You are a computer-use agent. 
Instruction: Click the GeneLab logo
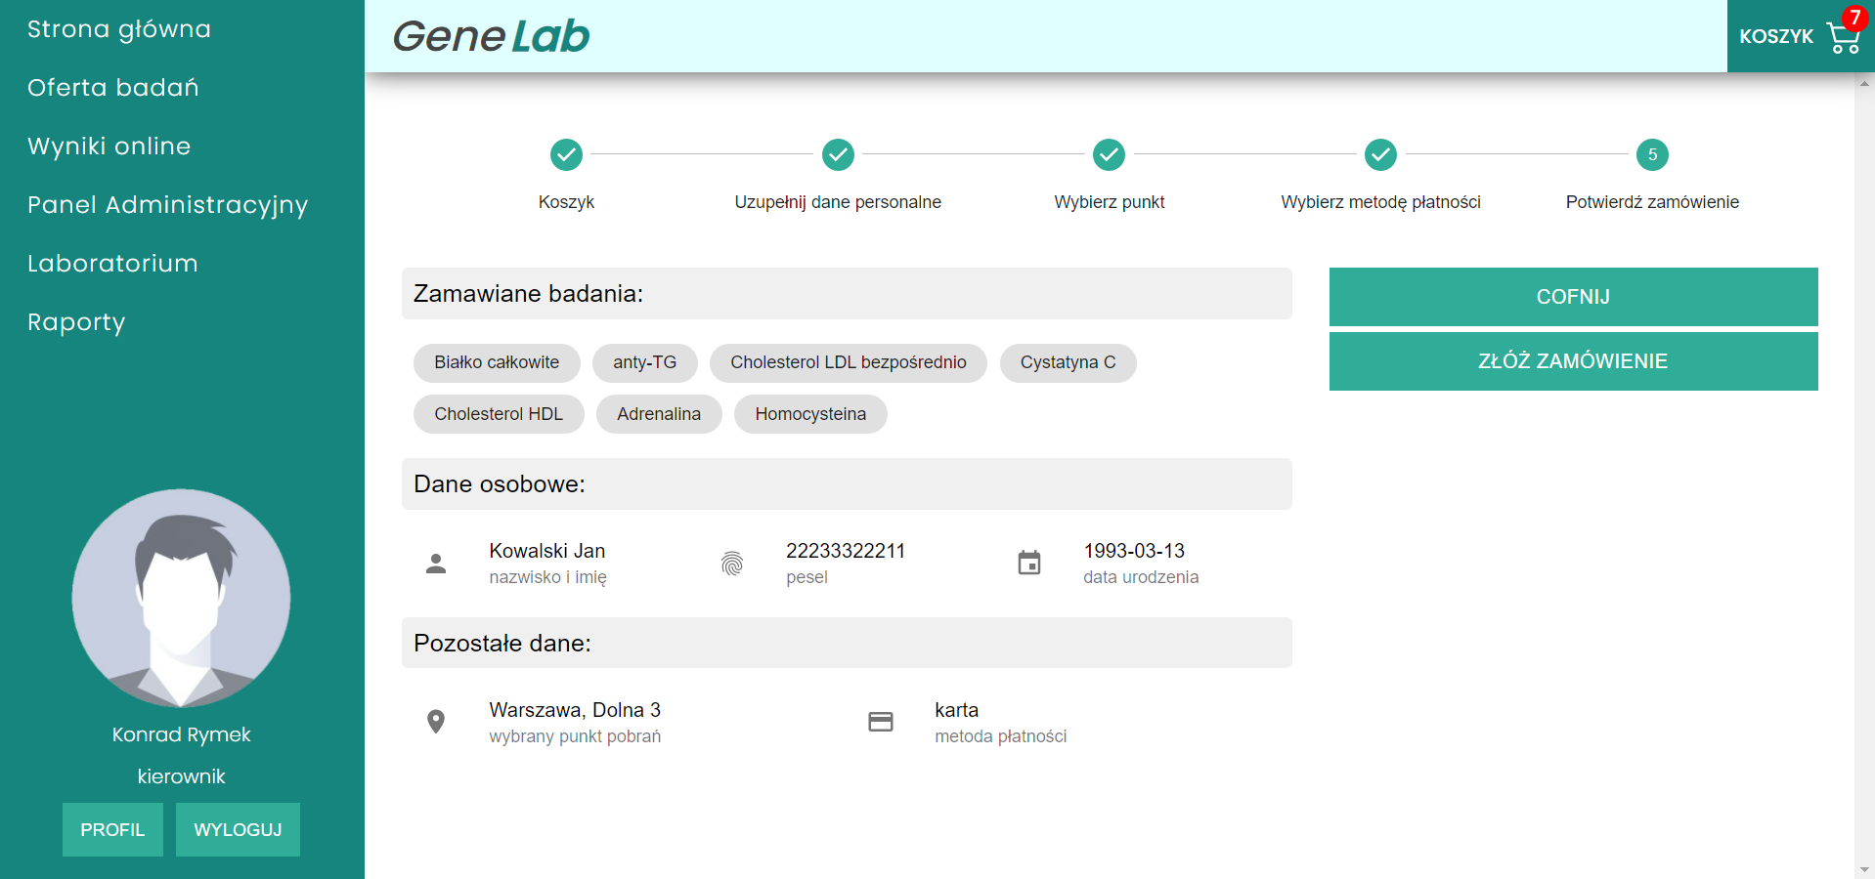[491, 36]
